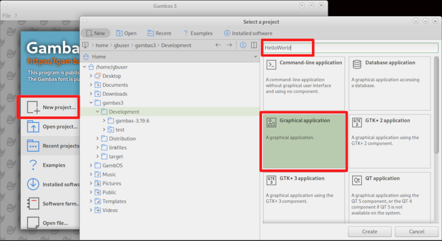Click the Qt application icon

pyautogui.click(x=357, y=181)
